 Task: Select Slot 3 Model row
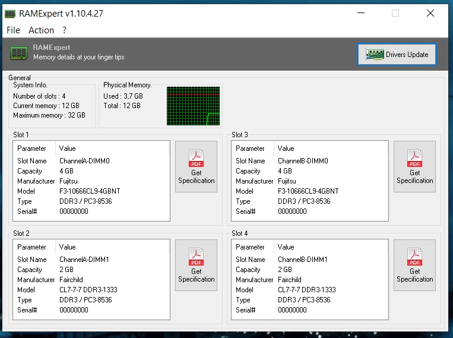pyautogui.click(x=310, y=191)
